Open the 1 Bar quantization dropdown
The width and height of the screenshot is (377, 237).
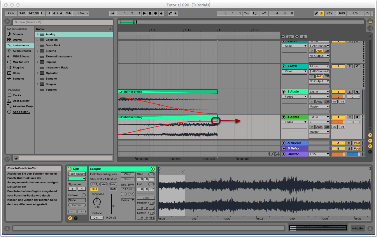[83, 13]
